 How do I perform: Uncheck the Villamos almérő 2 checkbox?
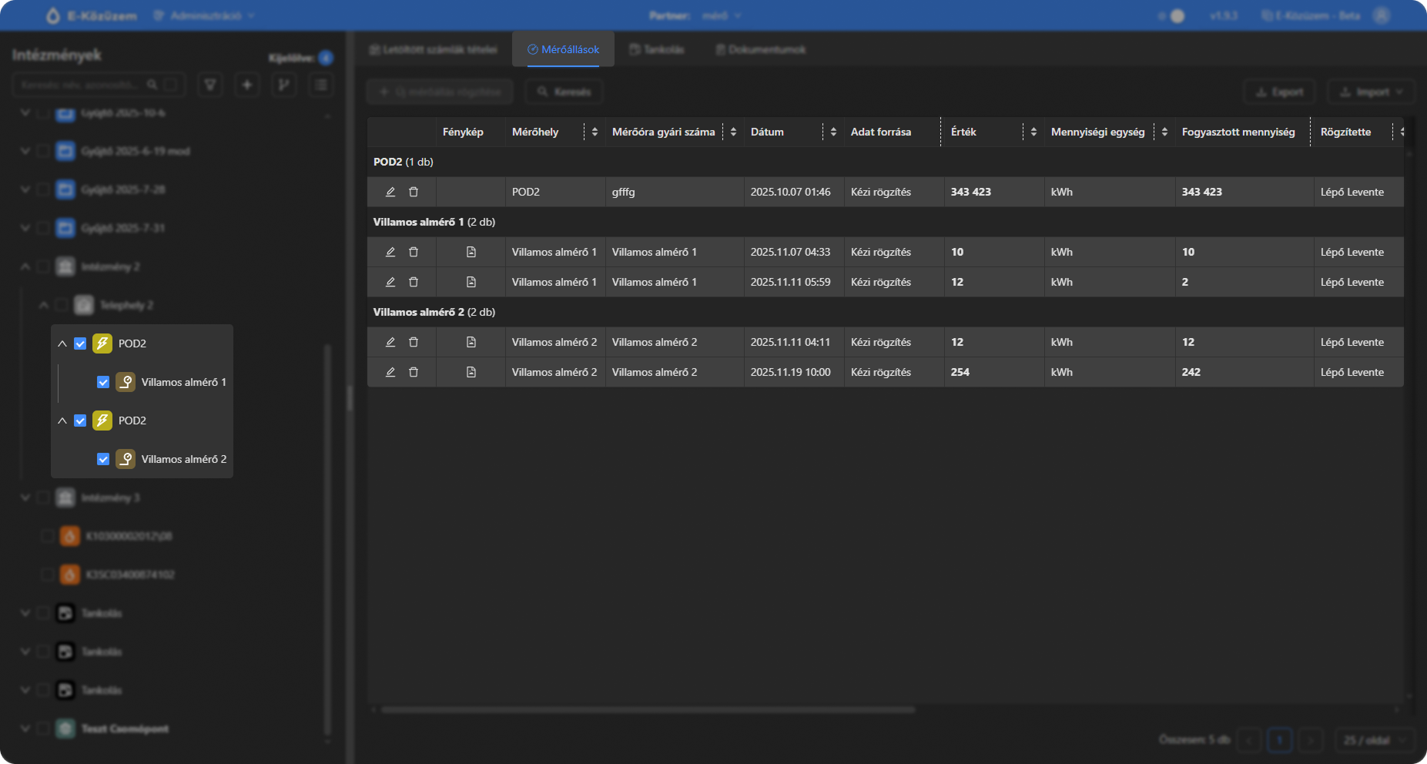(x=103, y=459)
